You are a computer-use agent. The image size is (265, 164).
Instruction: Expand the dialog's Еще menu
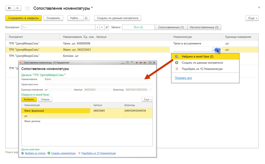[x=147, y=100]
